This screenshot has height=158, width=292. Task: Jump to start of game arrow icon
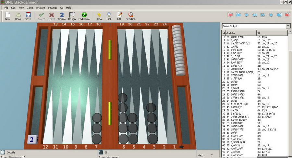pos(238,15)
